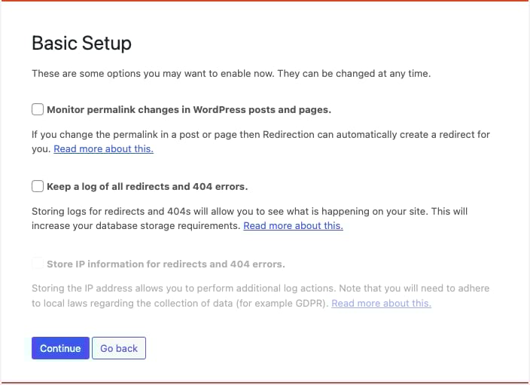Screen dimensions: 530x385
Task: Click the label 'Store IP information for redirects and 404 errors.'
Action: coord(166,264)
